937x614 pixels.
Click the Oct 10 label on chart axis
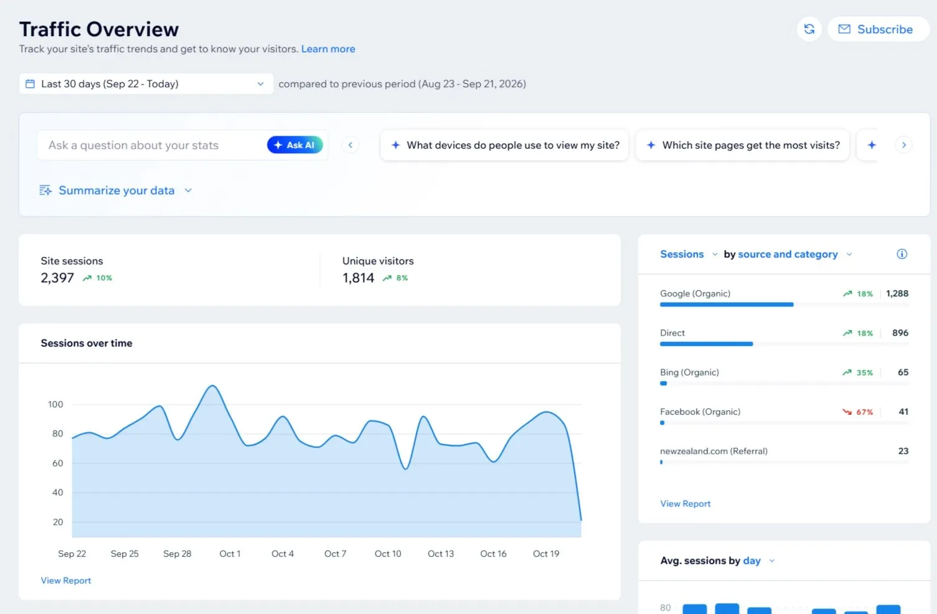(x=388, y=554)
